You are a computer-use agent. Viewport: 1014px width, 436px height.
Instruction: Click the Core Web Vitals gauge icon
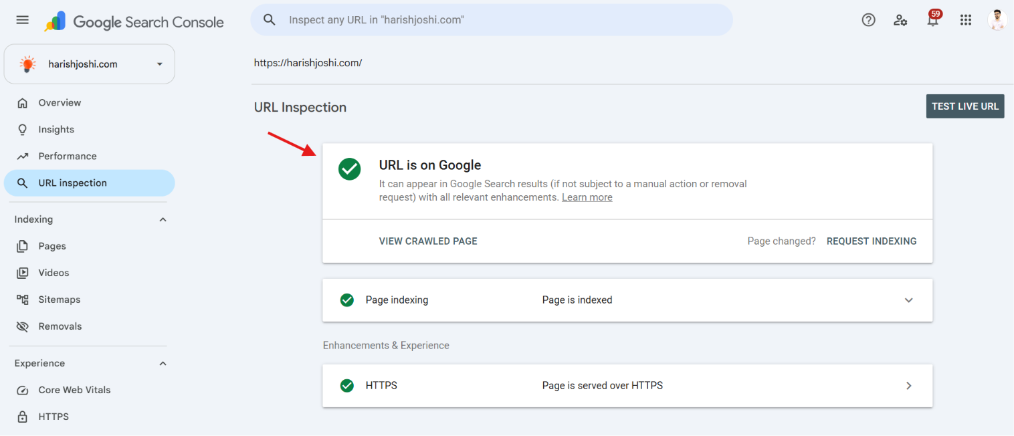pyautogui.click(x=23, y=391)
